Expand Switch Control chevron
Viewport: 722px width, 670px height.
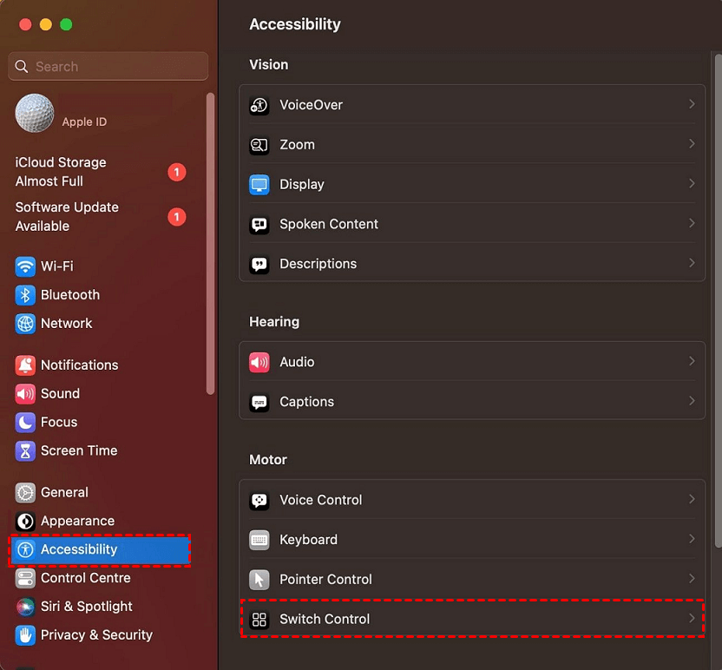click(692, 619)
